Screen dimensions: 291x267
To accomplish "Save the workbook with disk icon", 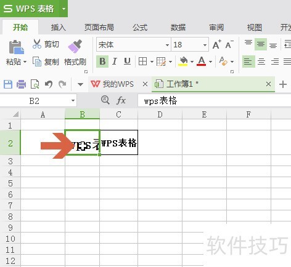I will (8, 84).
